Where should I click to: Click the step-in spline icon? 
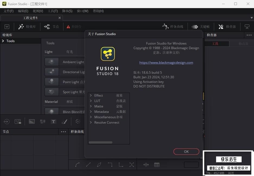point(110,165)
